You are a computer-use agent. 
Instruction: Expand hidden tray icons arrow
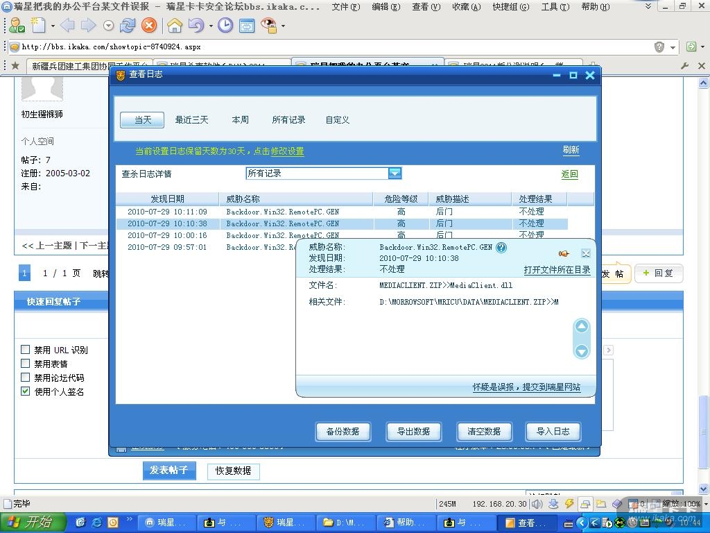pyautogui.click(x=582, y=523)
